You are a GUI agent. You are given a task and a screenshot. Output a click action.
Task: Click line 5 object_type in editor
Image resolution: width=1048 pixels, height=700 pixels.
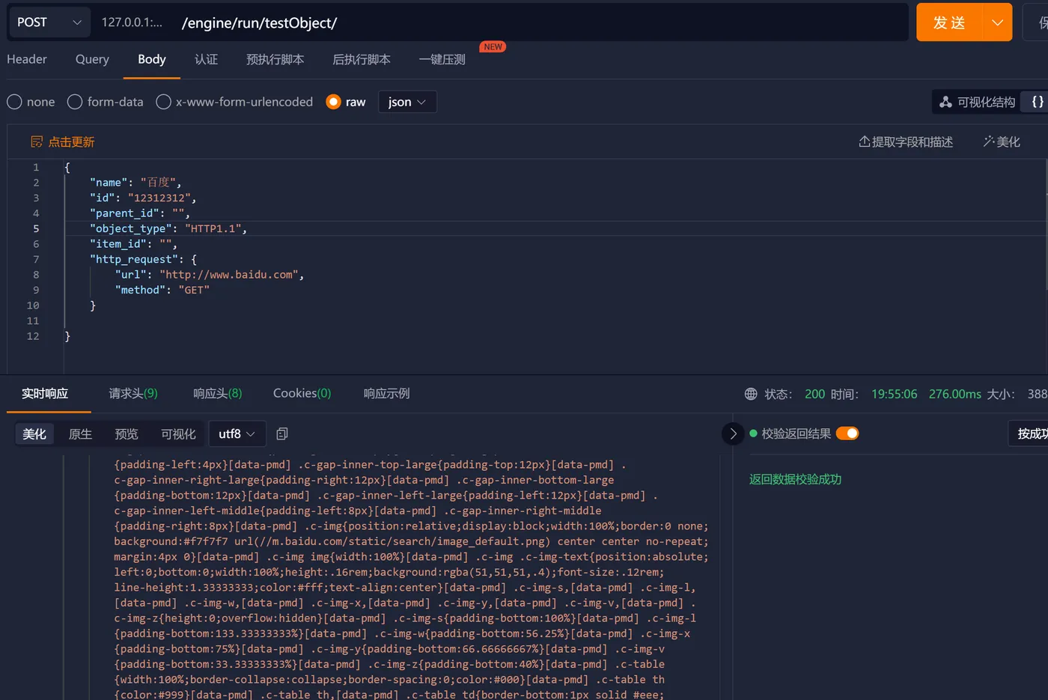click(x=168, y=228)
